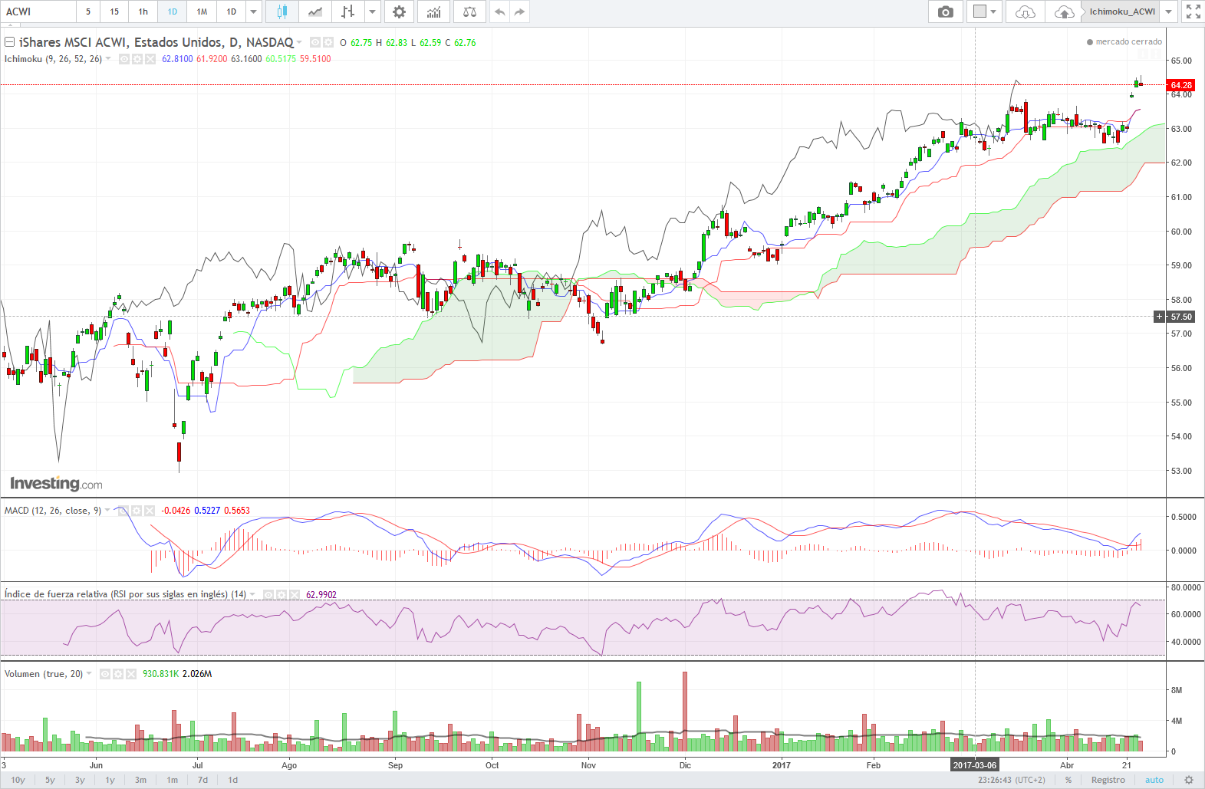Click the compare symbols scales icon

tap(469, 12)
